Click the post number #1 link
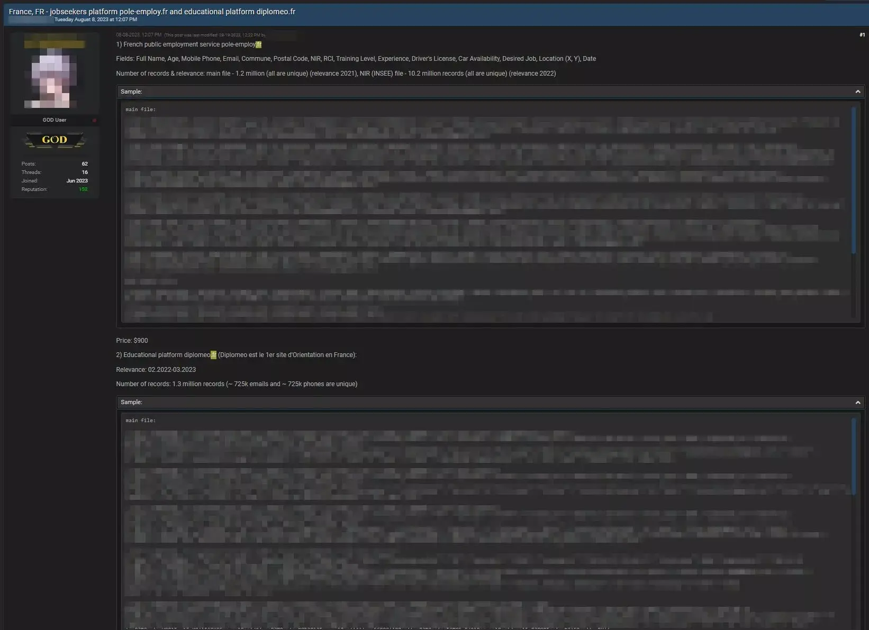 click(x=862, y=35)
